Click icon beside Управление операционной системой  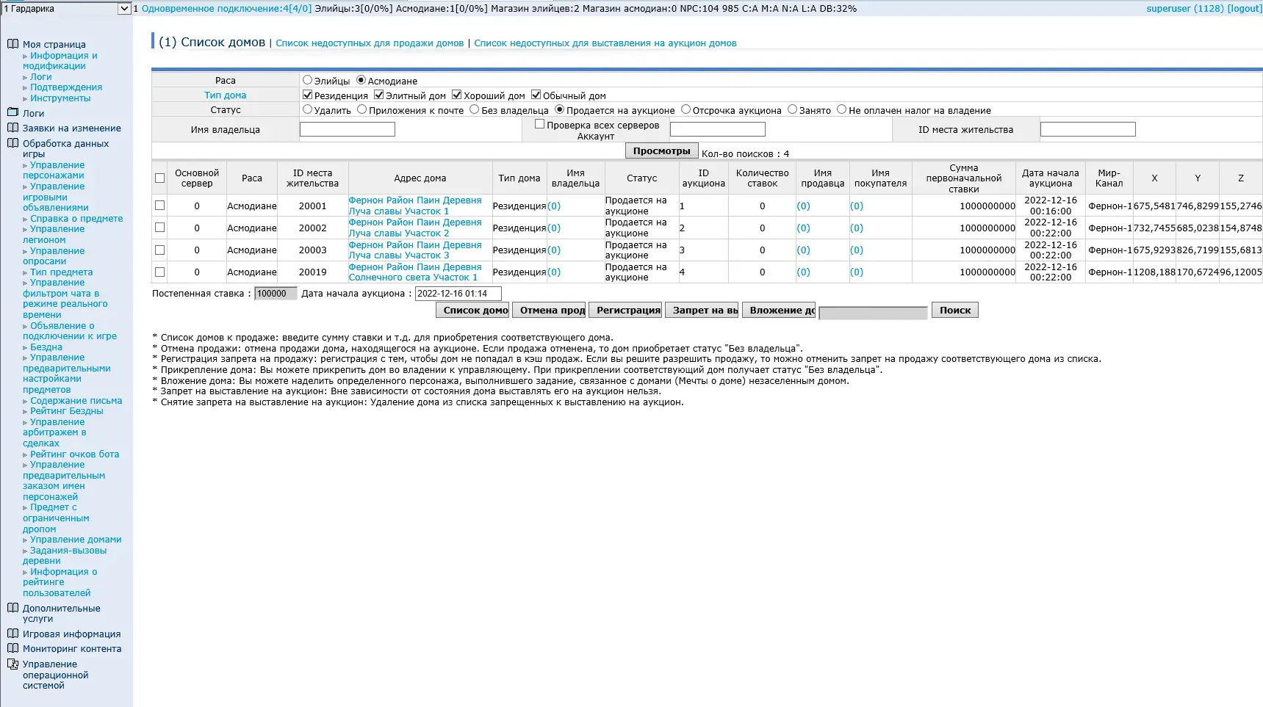(12, 664)
